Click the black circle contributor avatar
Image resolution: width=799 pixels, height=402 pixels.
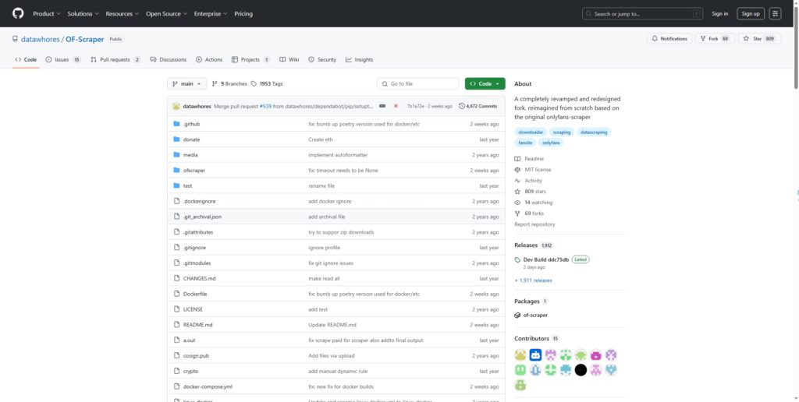581,370
